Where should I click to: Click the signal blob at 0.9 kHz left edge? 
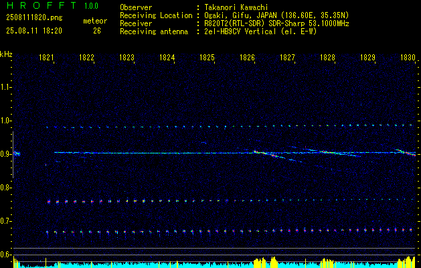17,153
